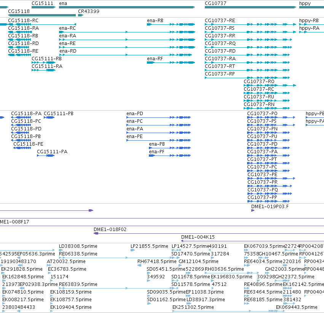Select the CG15111-RA transcript label

click(x=47, y=66)
